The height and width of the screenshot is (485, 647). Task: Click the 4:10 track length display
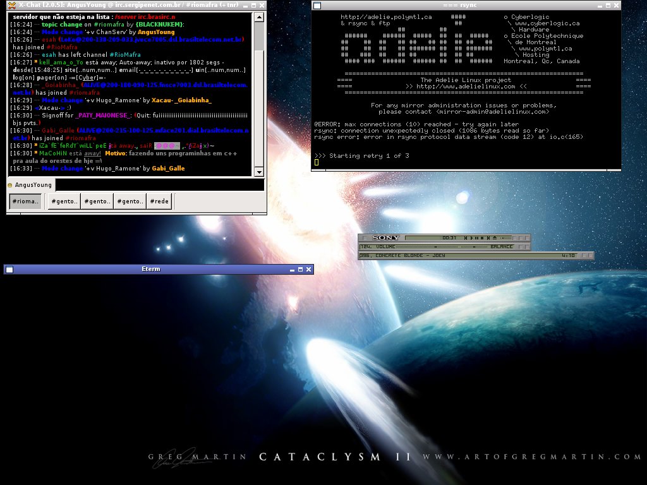tap(568, 256)
